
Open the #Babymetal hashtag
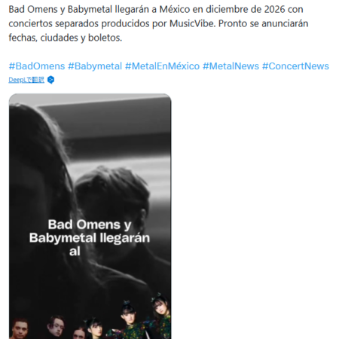pos(95,66)
